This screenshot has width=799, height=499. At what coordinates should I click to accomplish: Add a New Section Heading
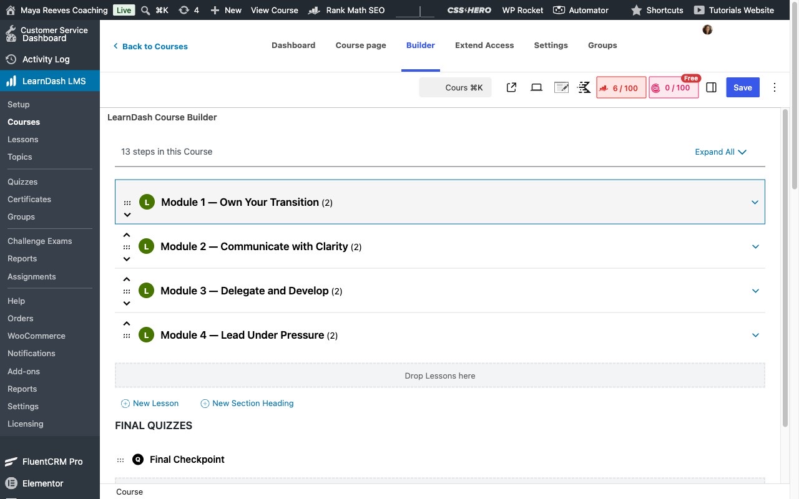[x=247, y=404]
